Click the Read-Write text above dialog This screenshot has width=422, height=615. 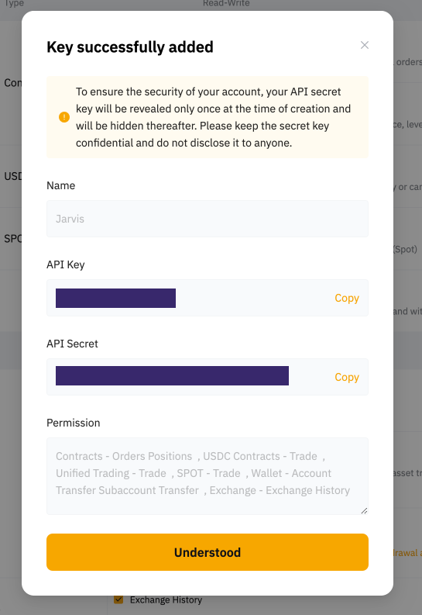(x=226, y=3)
